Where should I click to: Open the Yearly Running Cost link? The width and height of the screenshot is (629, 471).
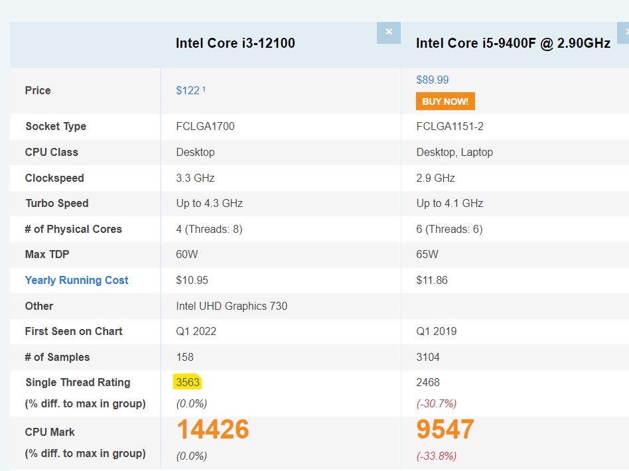pos(76,280)
